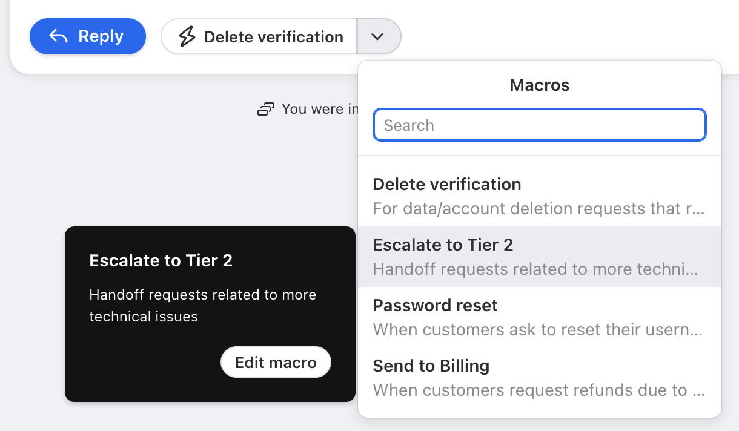Image resolution: width=739 pixels, height=431 pixels.
Task: Click the blue Reply button
Action: (x=88, y=36)
